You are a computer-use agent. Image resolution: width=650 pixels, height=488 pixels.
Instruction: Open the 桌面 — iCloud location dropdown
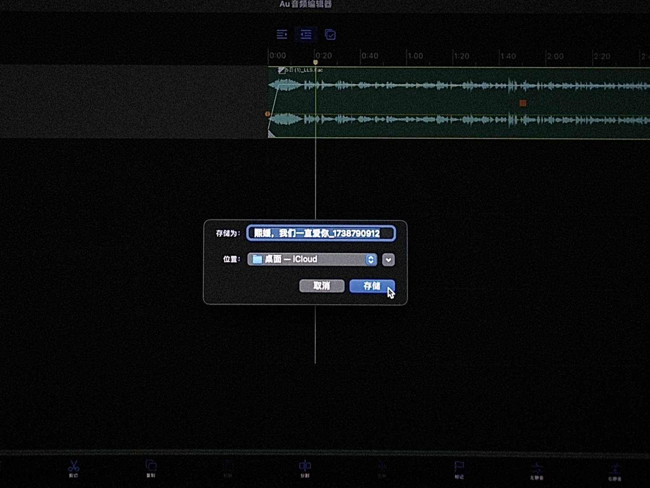(x=312, y=259)
